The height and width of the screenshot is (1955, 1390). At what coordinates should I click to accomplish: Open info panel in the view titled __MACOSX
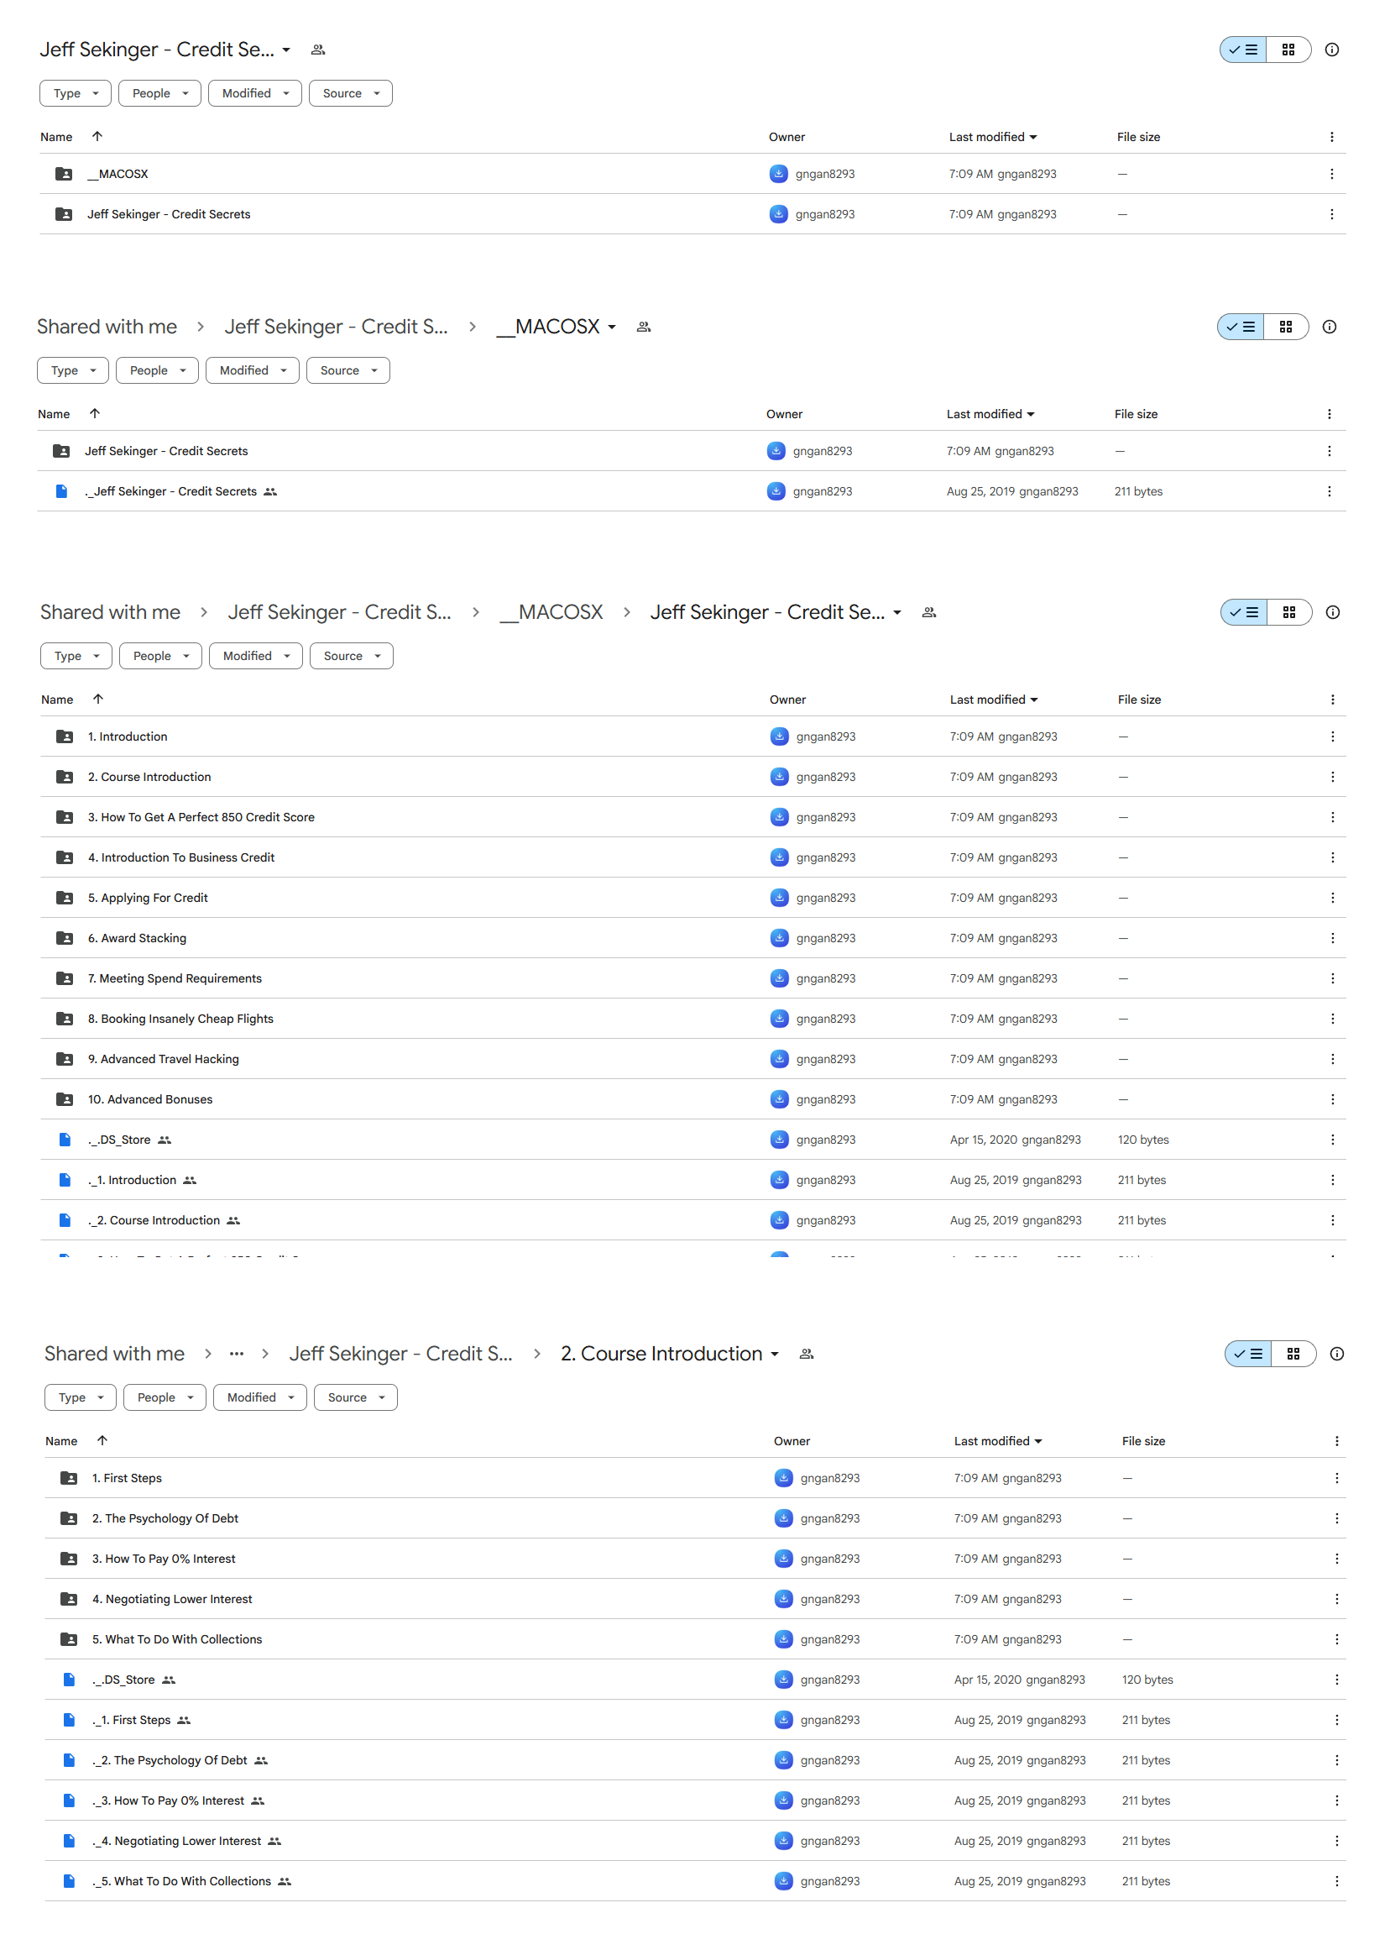1329,327
